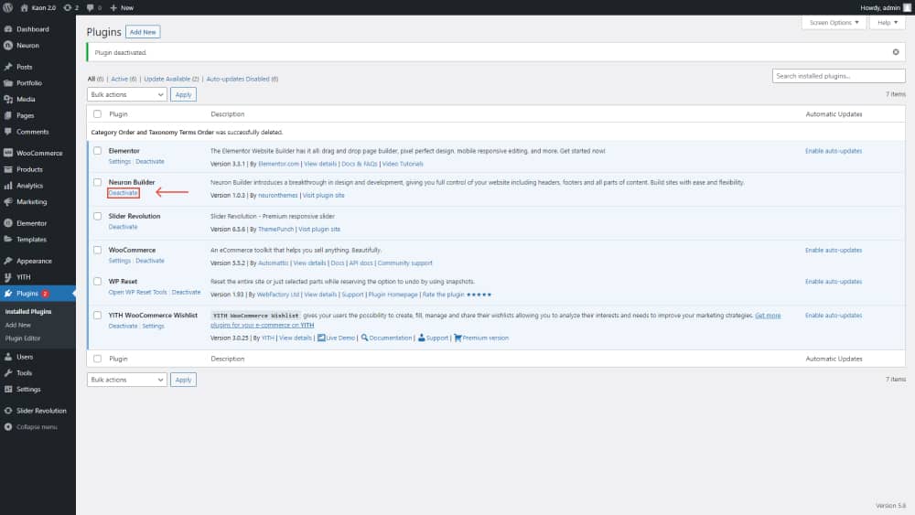Open the YITH Live Demo link
Viewport: 915px width, 515px height.
tap(336, 338)
